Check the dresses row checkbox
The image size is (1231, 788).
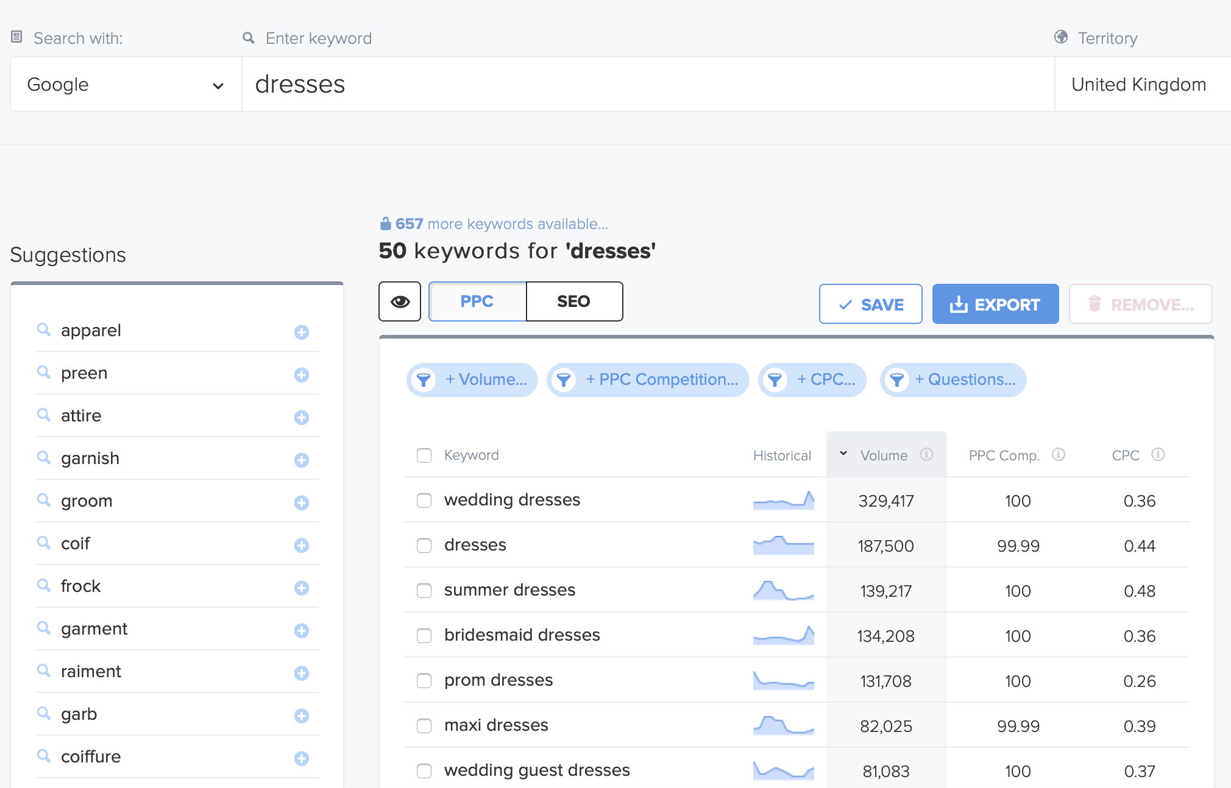[424, 546]
